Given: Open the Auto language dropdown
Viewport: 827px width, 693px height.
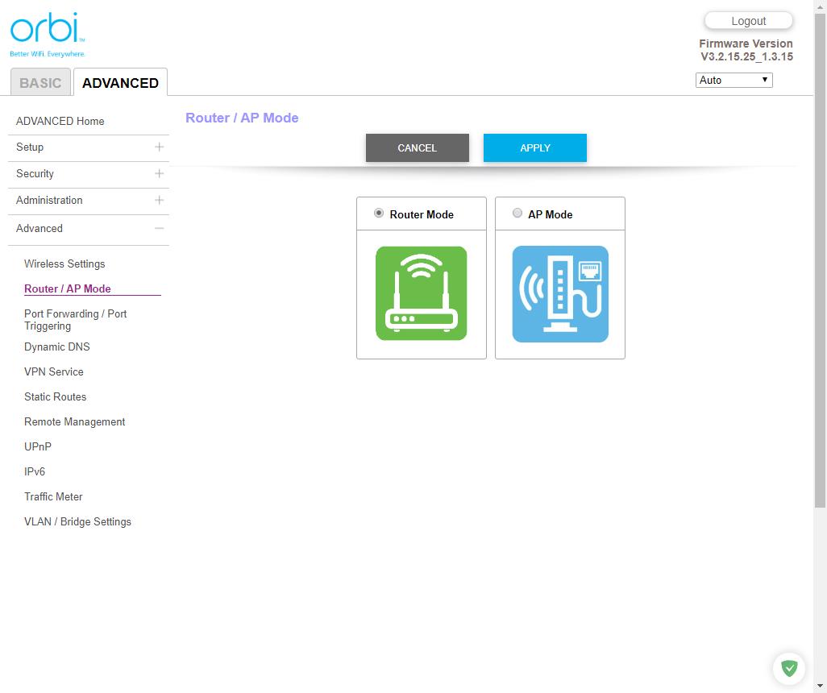Looking at the screenshot, I should [733, 80].
